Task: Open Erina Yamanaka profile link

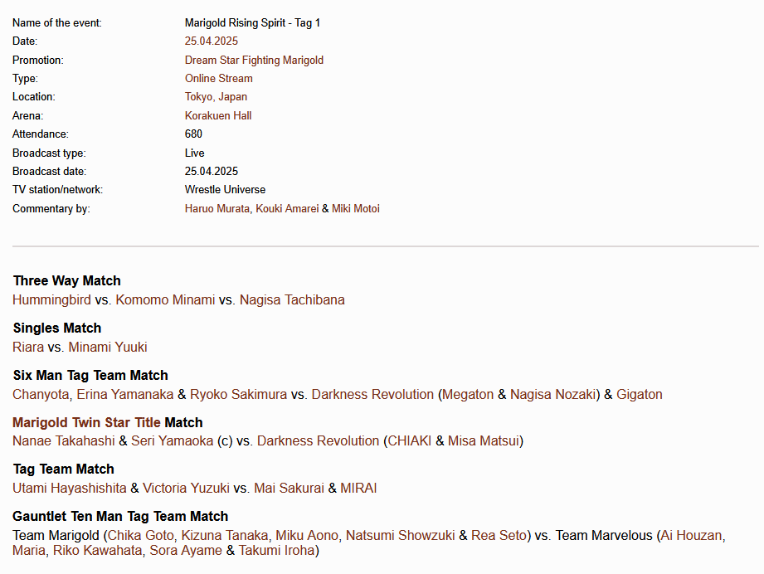Action: coord(125,395)
